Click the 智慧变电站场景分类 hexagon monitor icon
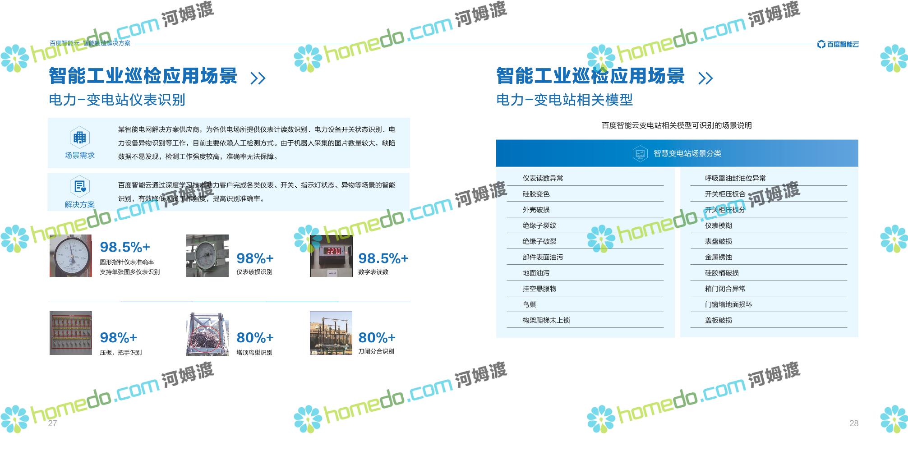The image size is (908, 460). (640, 154)
